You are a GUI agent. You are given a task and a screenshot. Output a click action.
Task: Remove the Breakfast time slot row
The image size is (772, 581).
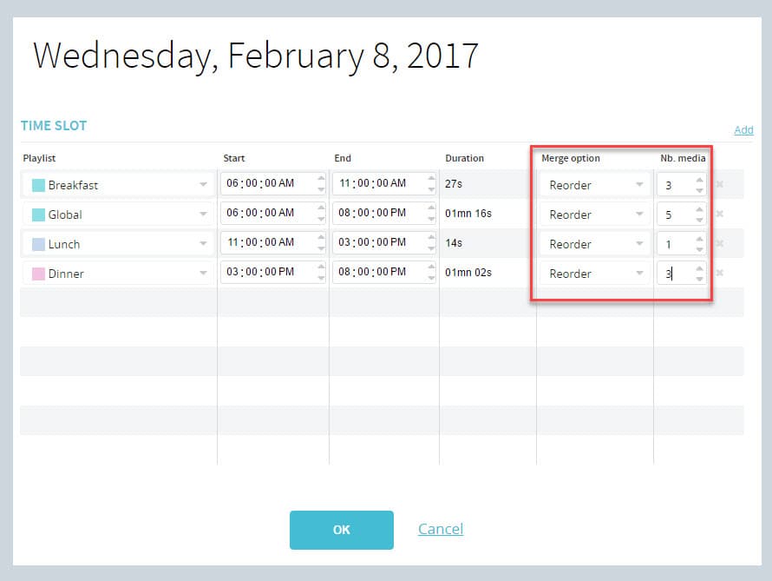pyautogui.click(x=719, y=184)
